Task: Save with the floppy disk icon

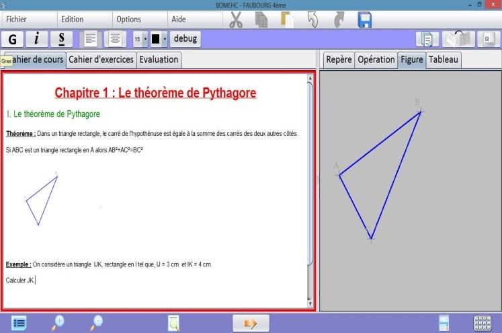Action: [365, 20]
